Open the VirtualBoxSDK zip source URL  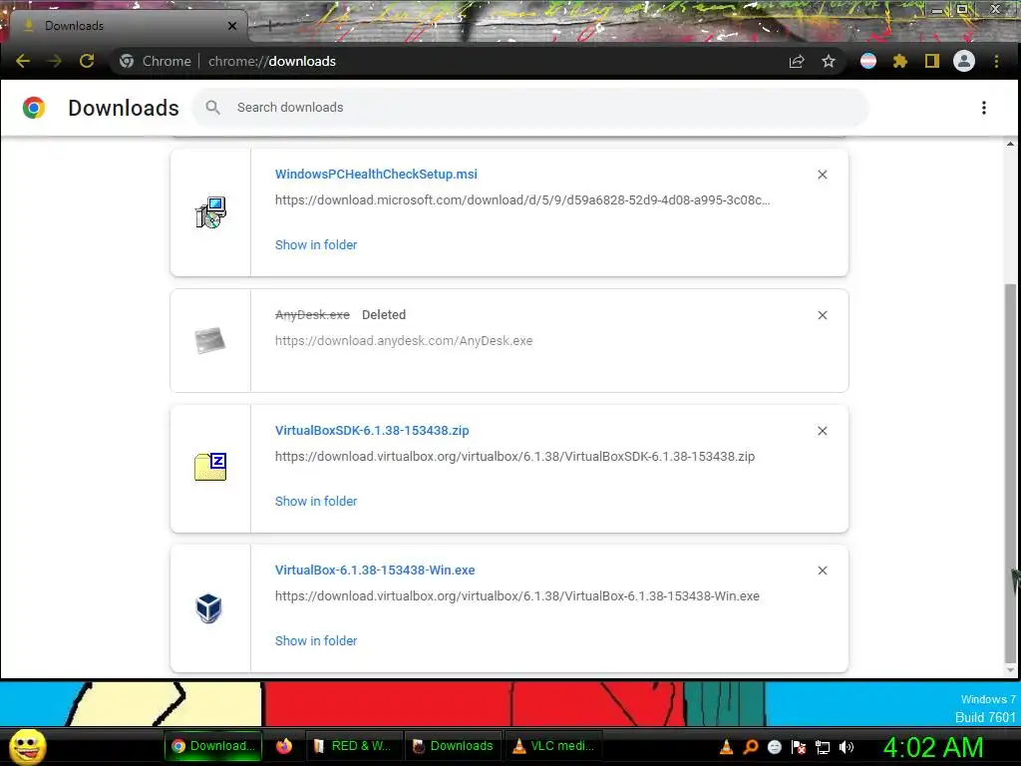click(514, 457)
